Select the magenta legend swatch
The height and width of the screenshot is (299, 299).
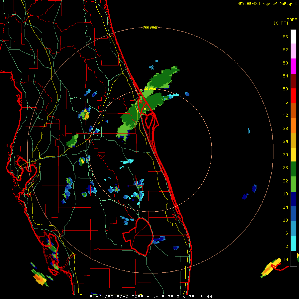[x=293, y=66]
